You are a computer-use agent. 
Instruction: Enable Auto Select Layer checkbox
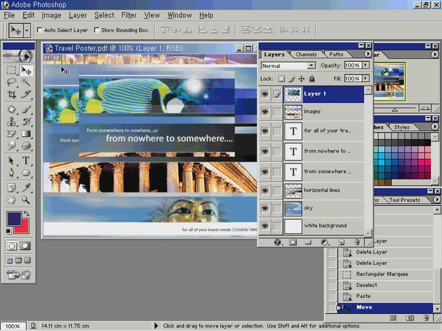pos(40,30)
